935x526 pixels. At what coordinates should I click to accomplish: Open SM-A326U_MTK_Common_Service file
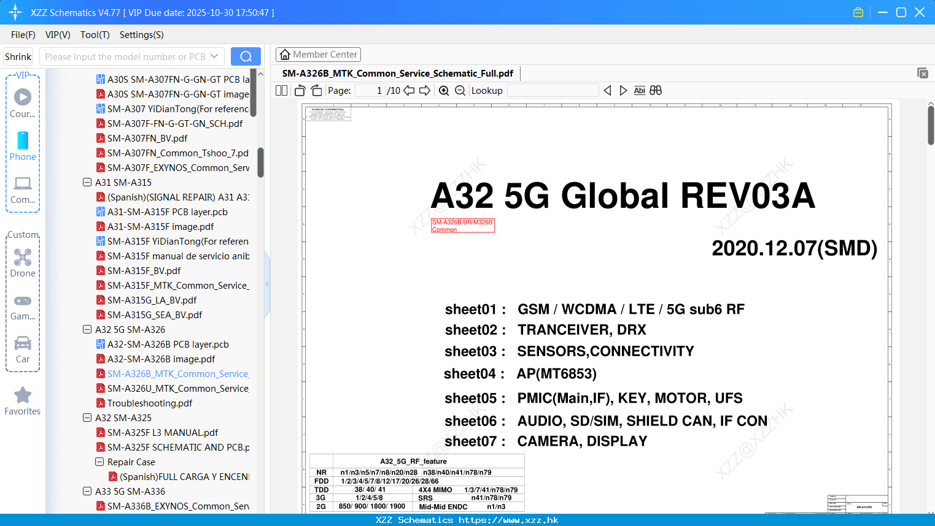173,388
